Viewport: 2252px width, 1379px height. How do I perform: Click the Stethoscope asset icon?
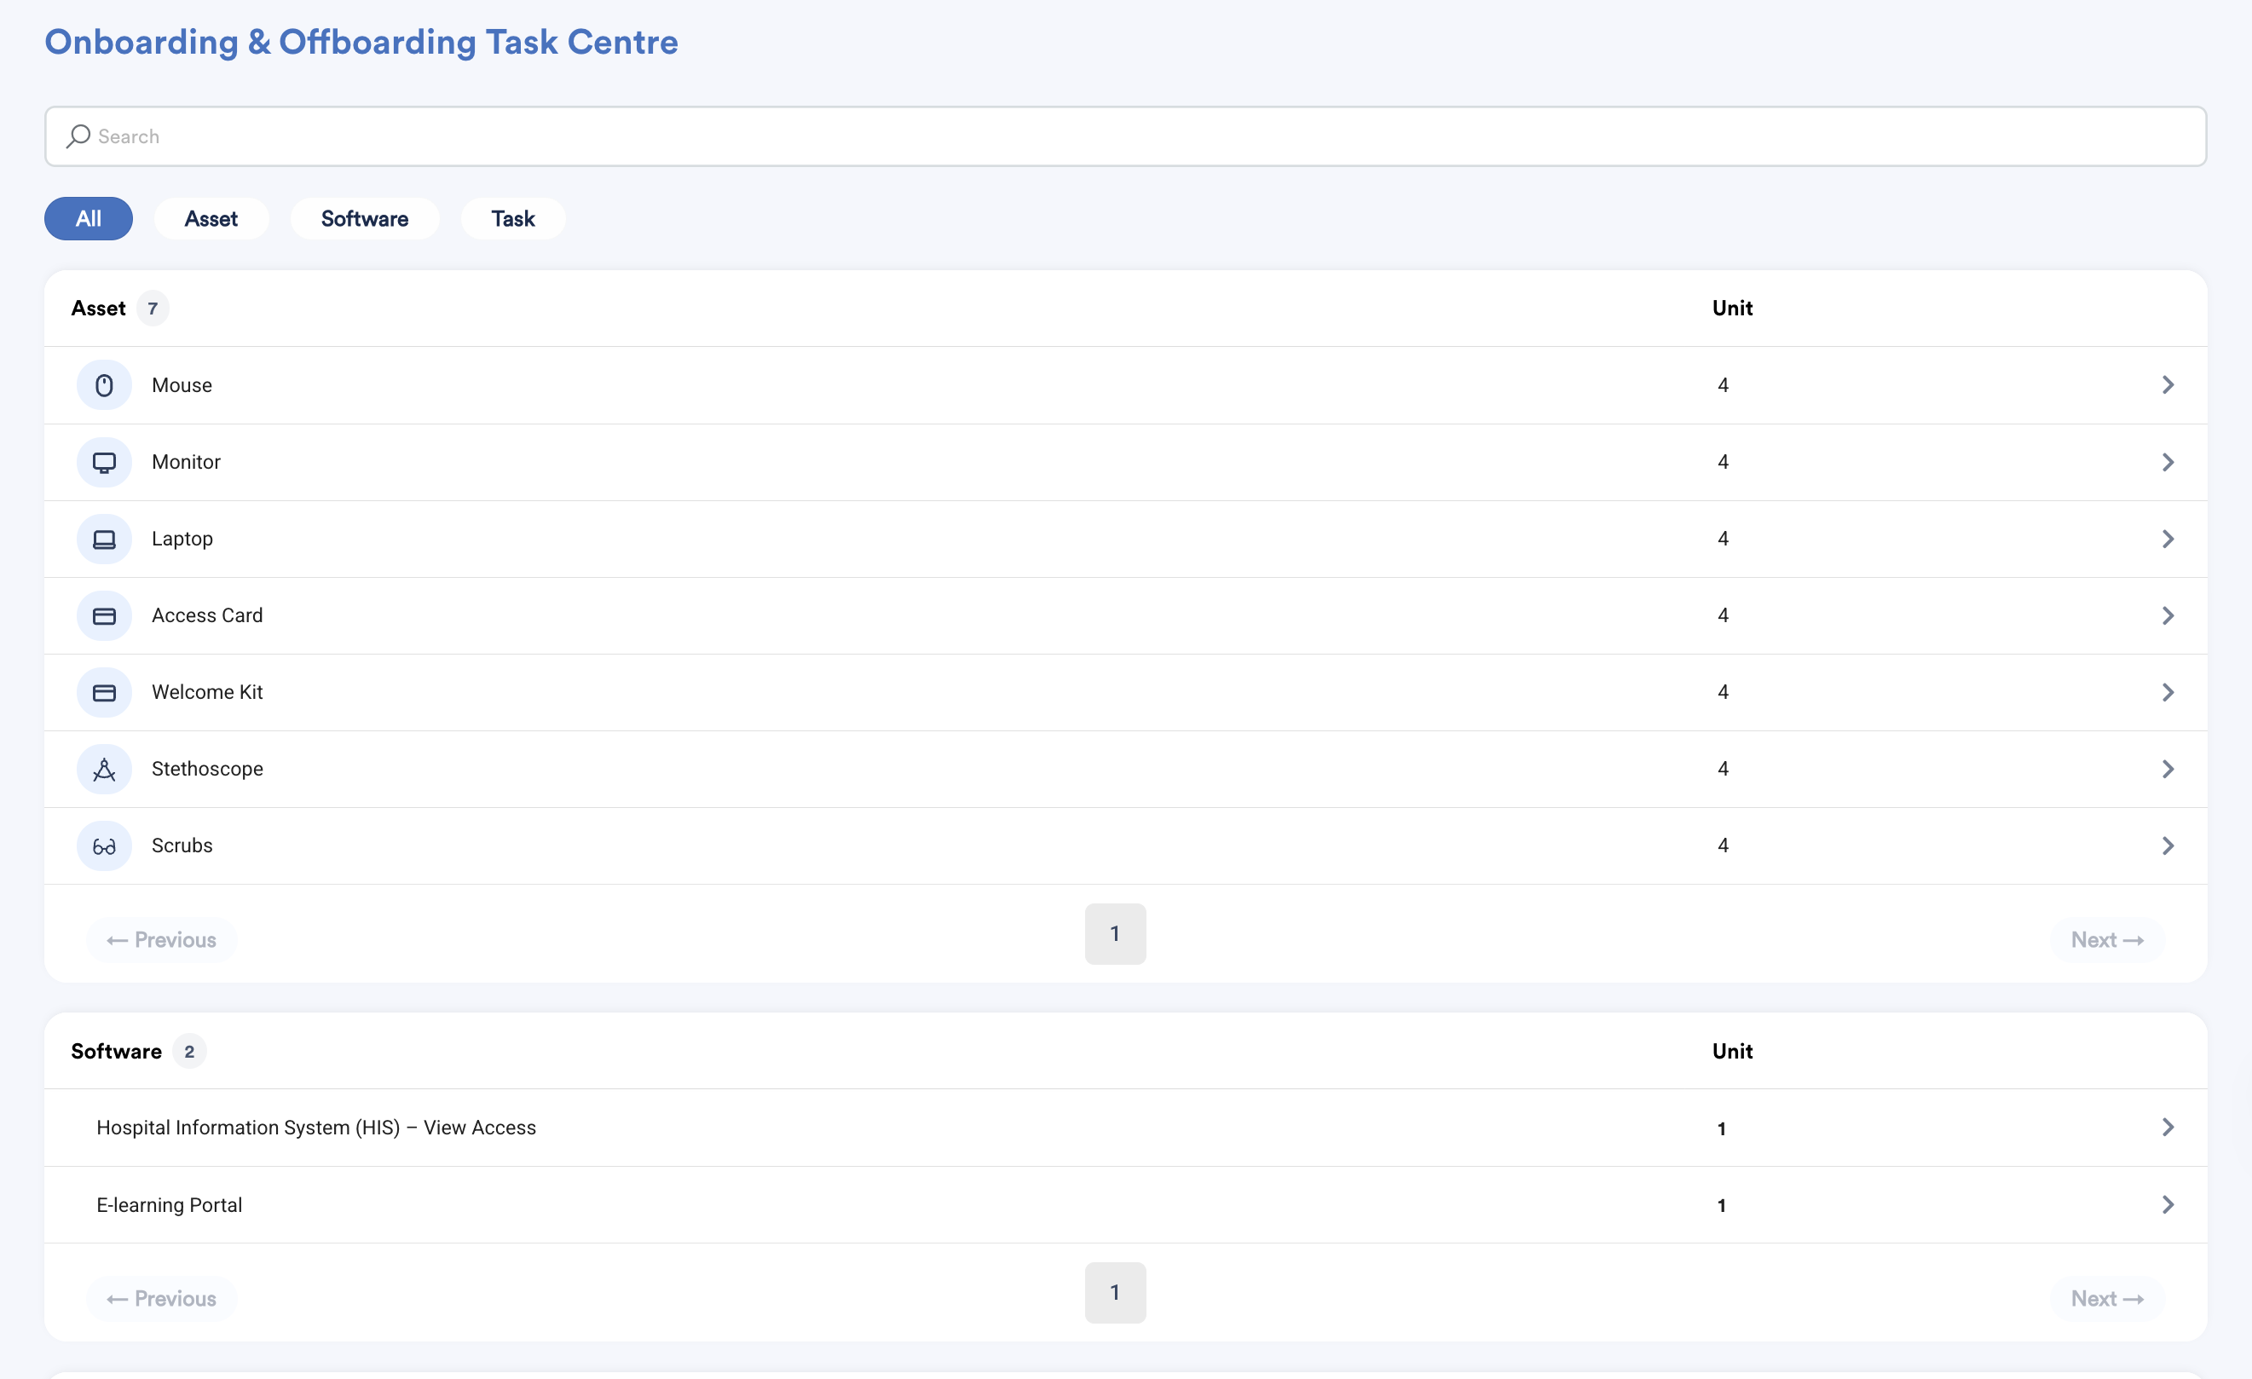point(104,769)
